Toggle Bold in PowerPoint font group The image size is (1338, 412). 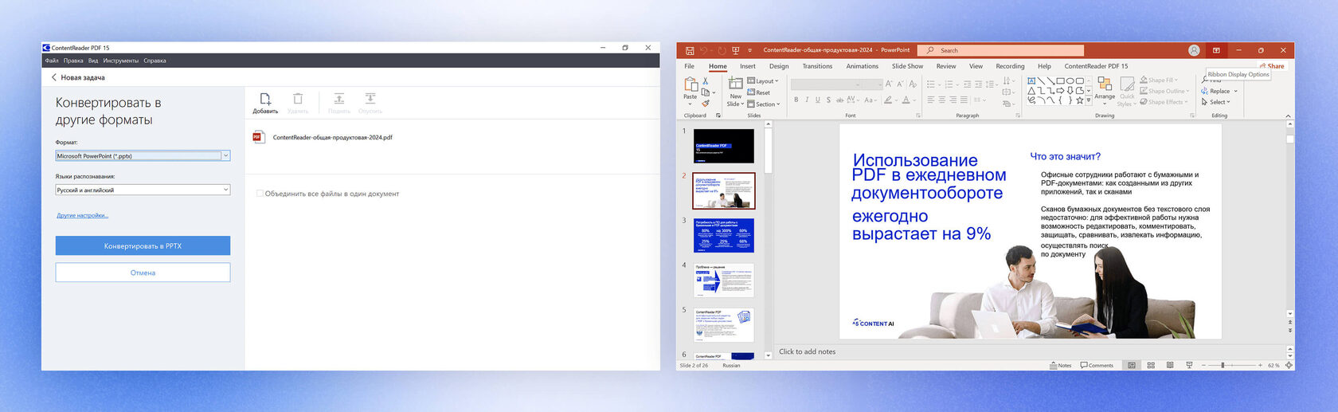click(796, 100)
